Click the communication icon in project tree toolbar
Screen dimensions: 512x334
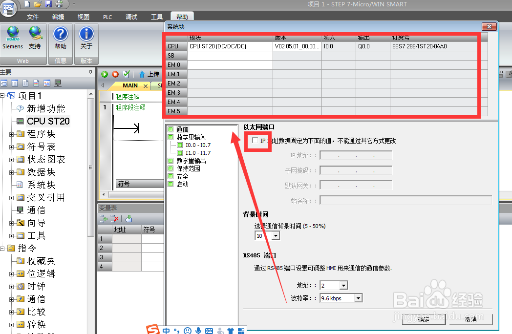pos(58,83)
